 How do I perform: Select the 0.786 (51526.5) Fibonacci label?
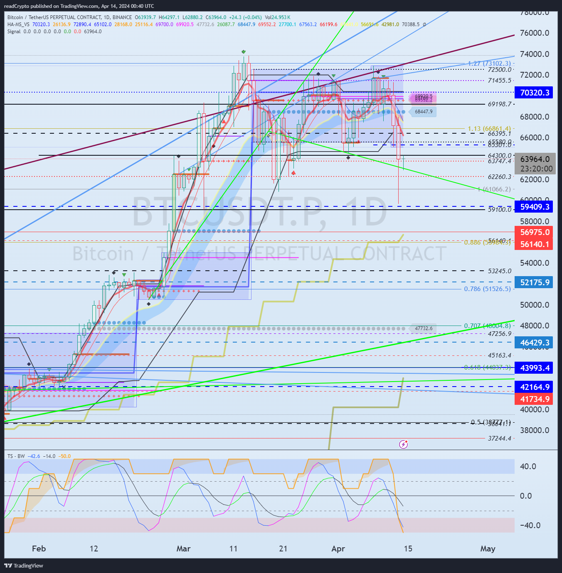coord(488,289)
